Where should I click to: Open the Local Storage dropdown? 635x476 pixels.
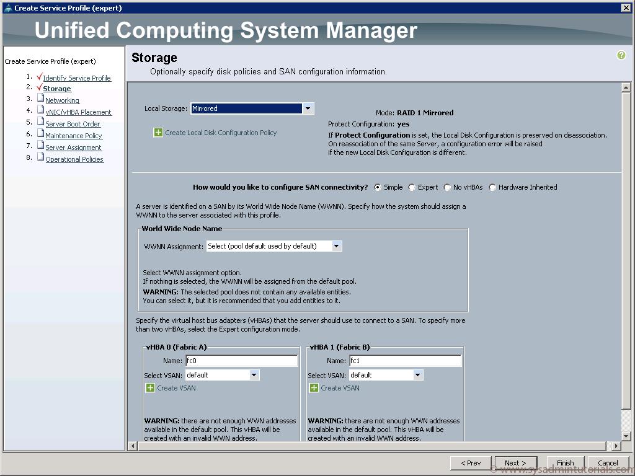coord(308,108)
